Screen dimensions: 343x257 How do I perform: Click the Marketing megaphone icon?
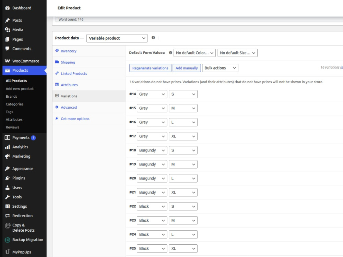[8, 156]
